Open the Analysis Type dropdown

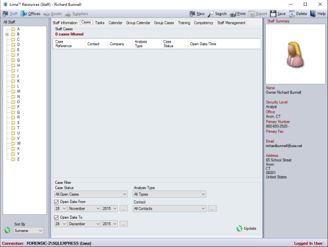click(x=170, y=194)
